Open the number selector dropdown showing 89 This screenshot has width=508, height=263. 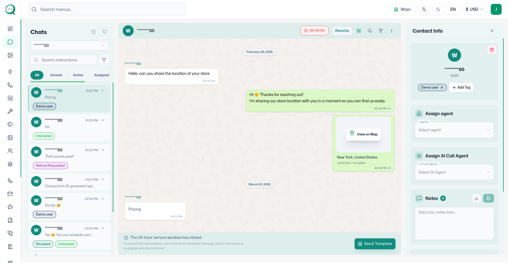tap(70, 46)
